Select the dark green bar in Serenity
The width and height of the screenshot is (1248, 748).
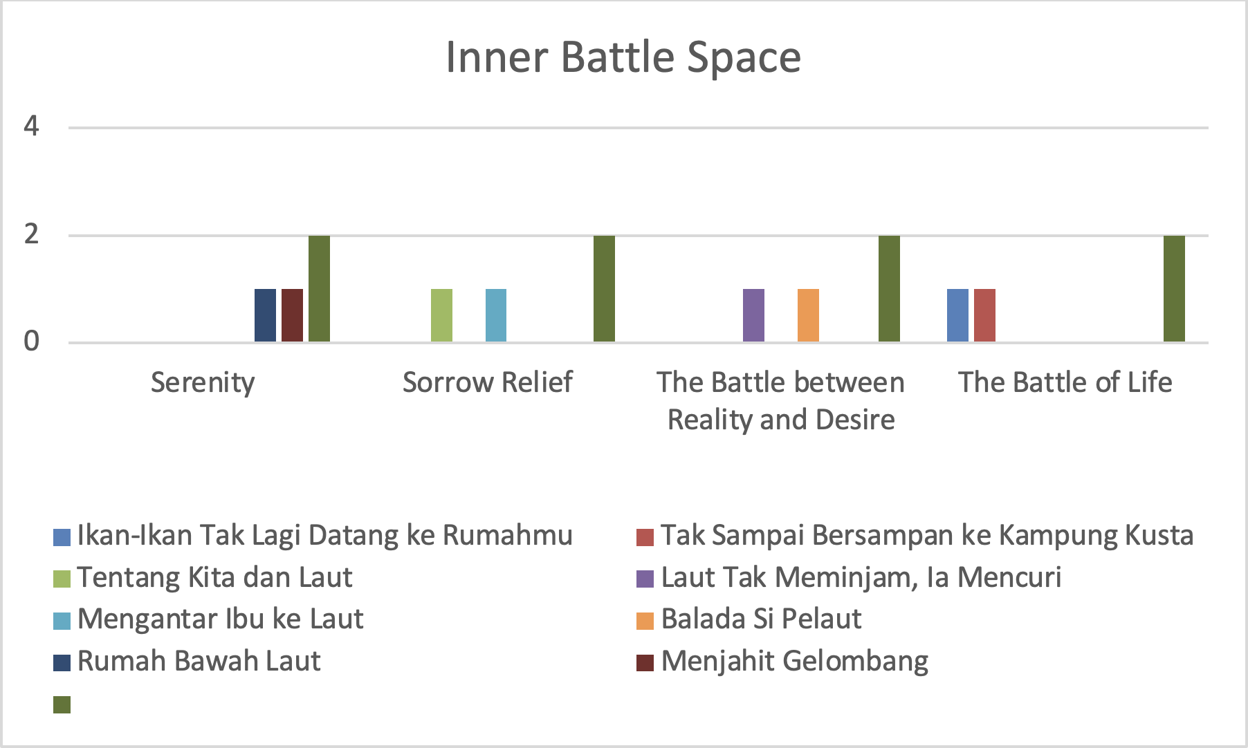click(x=319, y=289)
